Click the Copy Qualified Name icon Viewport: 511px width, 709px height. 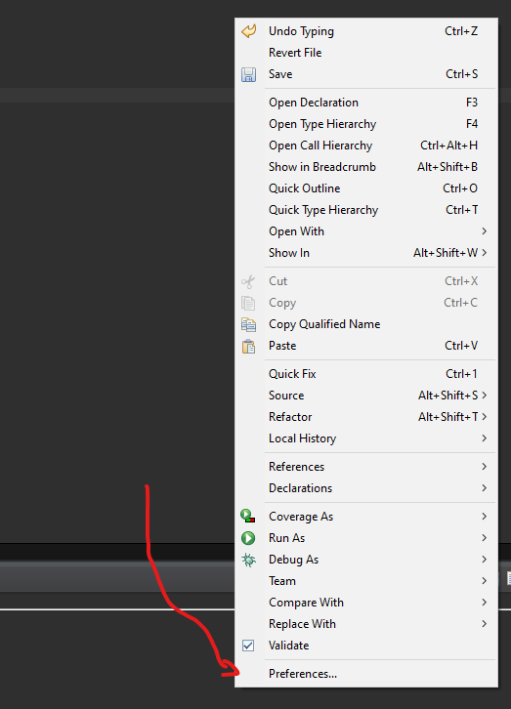(x=249, y=324)
